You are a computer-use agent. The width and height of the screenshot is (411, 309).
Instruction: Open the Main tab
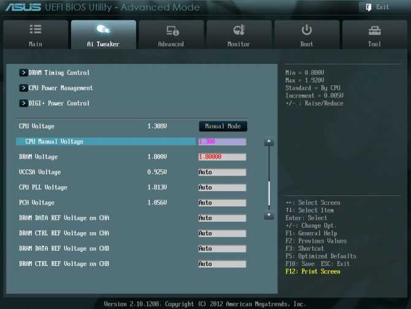[36, 34]
